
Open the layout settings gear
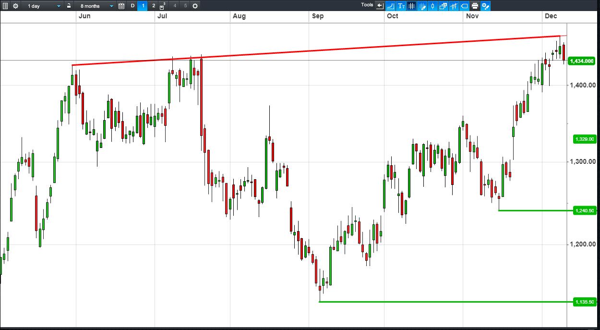[x=195, y=6]
